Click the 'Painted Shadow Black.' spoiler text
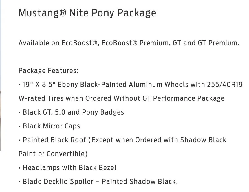 pyautogui.click(x=140, y=182)
